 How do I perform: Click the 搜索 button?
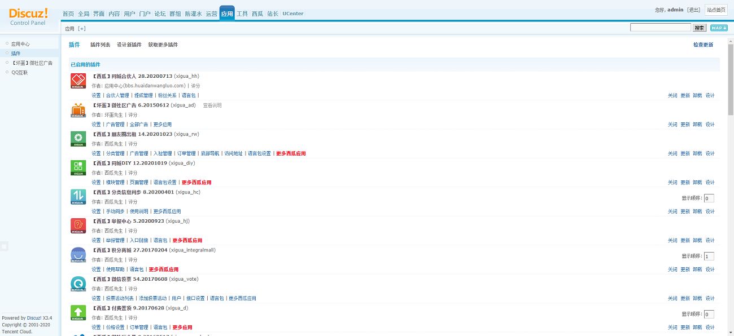(700, 28)
